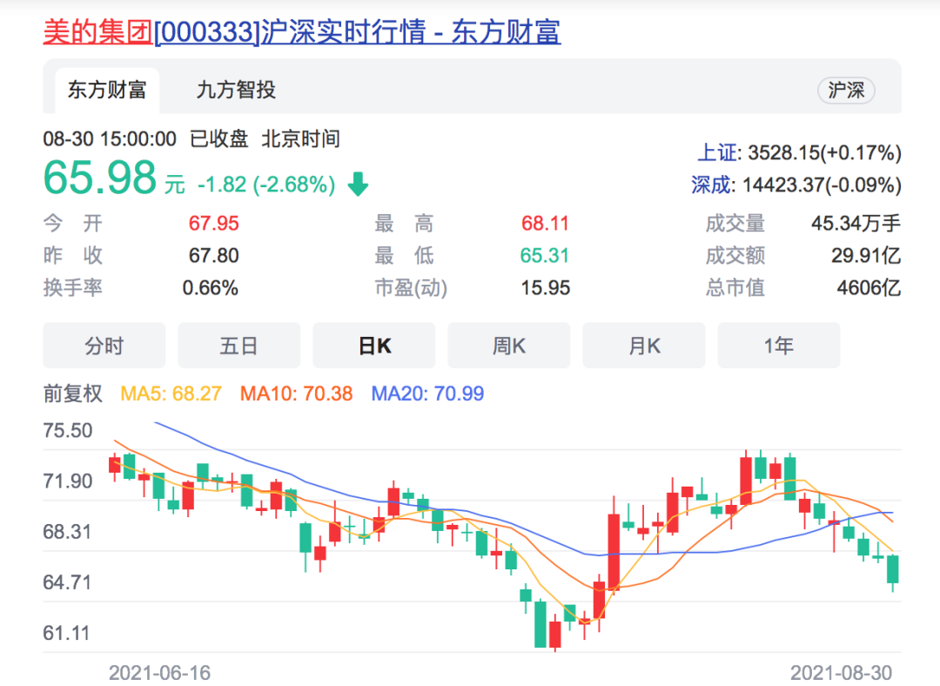Click the 换手率 value 0.66%

click(211, 288)
